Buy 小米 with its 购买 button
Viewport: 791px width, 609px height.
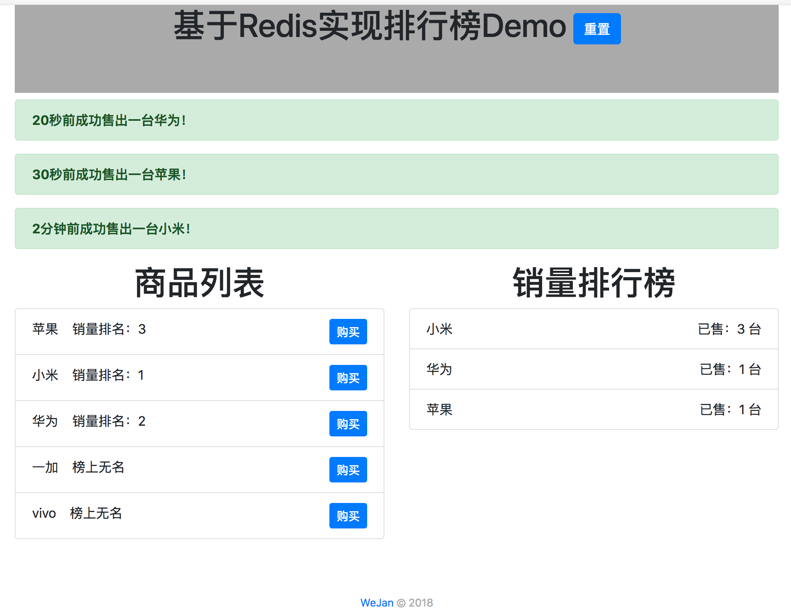[348, 378]
